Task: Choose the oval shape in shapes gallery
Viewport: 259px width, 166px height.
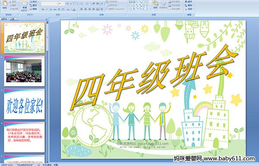Action: pyautogui.click(x=147, y=2)
